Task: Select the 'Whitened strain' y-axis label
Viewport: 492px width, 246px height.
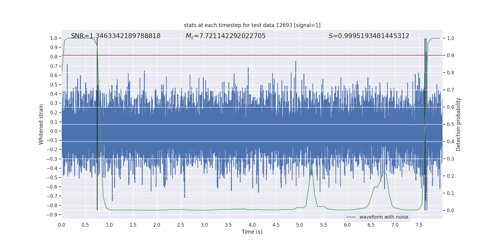Action: tap(41, 124)
